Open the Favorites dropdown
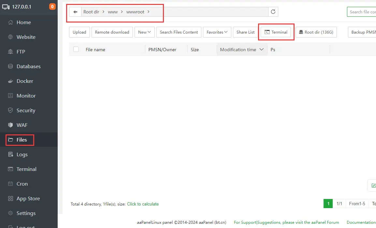Viewport: 376px width, 228px height. click(x=217, y=32)
